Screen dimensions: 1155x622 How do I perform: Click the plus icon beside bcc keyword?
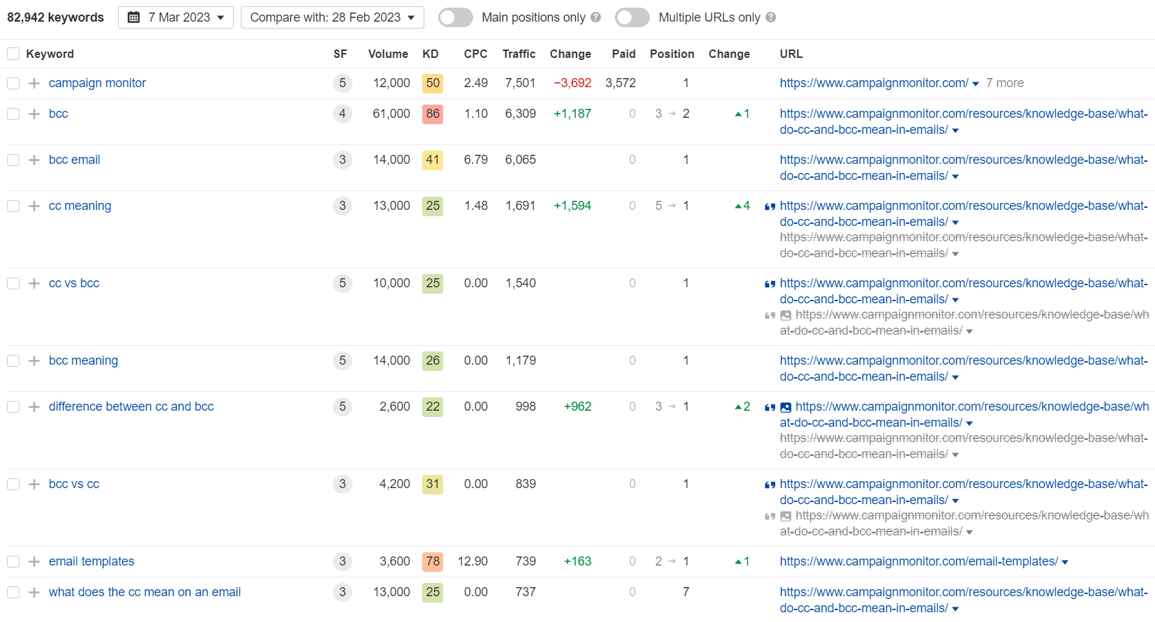pos(34,114)
